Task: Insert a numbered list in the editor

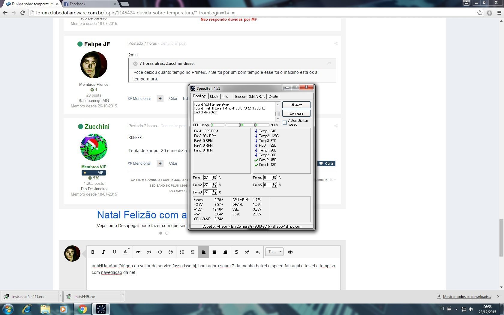Action: [193, 252]
